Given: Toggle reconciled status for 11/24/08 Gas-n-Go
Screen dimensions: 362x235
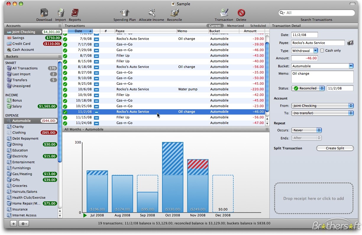Looking at the screenshot, I should [65, 123].
